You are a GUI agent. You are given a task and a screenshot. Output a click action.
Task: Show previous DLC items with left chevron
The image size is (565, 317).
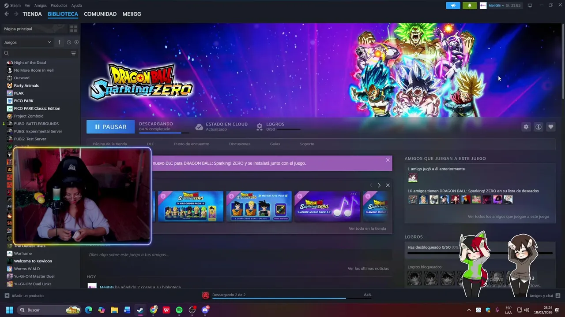pyautogui.click(x=371, y=185)
